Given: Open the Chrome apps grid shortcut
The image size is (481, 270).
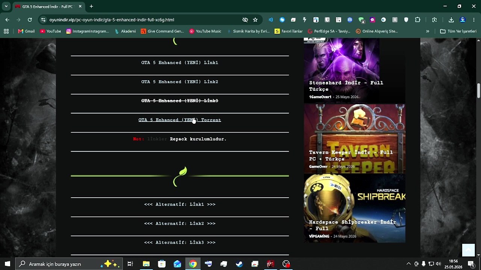Looking at the screenshot, I should pos(6,31).
